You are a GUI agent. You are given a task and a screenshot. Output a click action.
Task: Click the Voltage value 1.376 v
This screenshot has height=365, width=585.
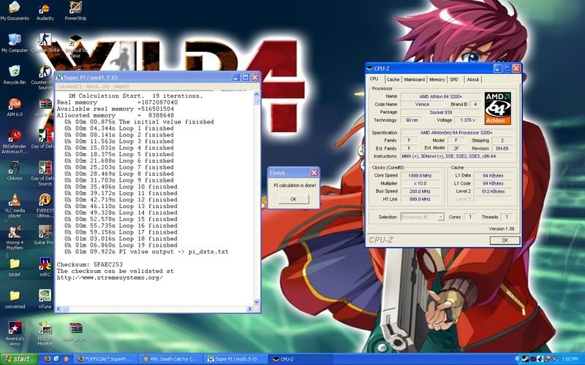[x=468, y=120]
